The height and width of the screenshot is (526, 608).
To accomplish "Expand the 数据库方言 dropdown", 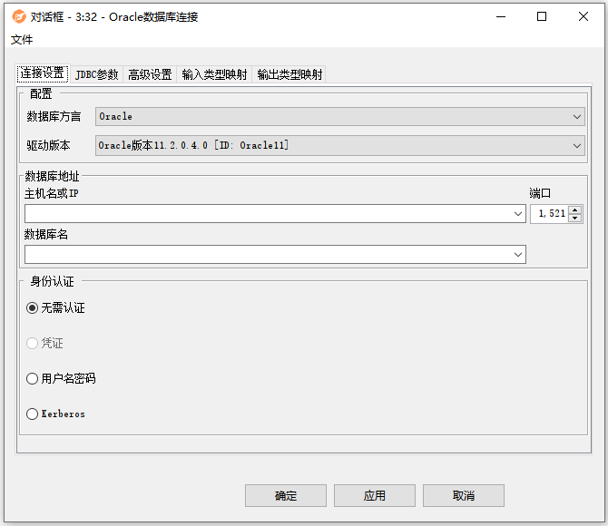I will point(578,117).
